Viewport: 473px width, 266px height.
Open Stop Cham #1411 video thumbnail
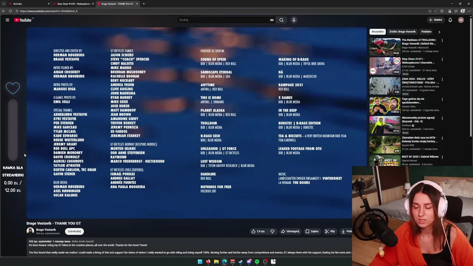pos(385,66)
